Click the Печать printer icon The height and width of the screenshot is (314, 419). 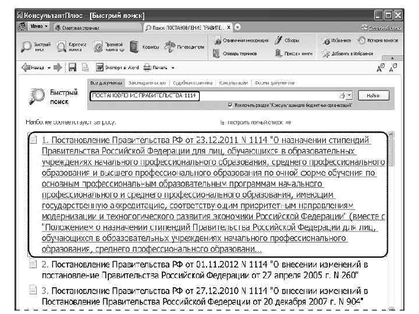147,67
